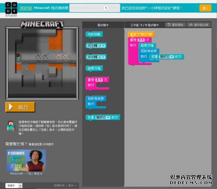Open the language selector dropdown at the bottom left
The height and width of the screenshot is (189, 217).
tap(14, 186)
